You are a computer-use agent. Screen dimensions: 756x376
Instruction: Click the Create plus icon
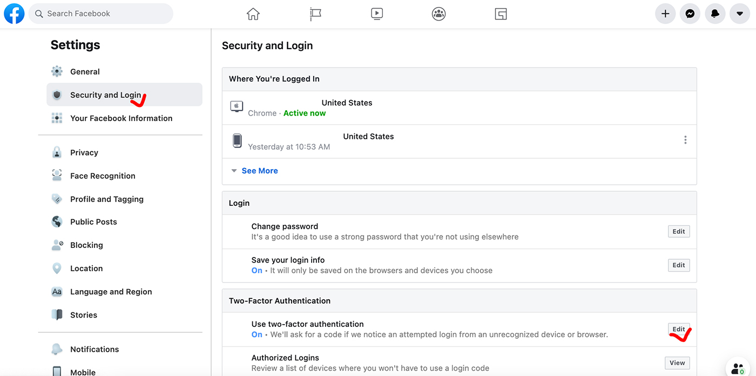[x=665, y=14]
